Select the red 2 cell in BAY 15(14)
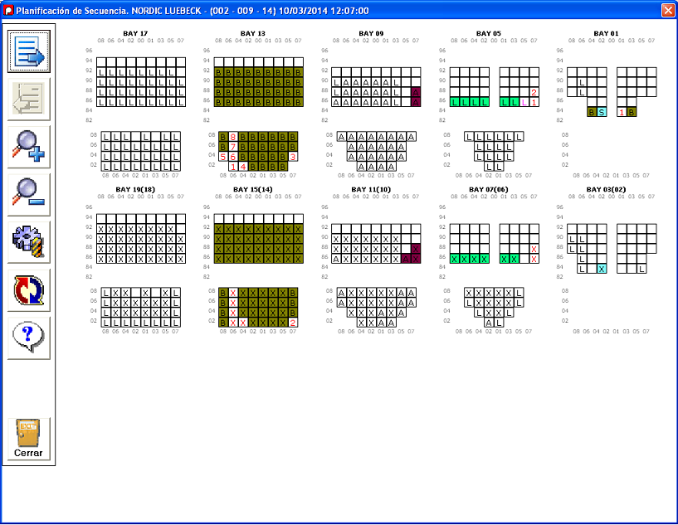This screenshot has width=678, height=525. [293, 322]
